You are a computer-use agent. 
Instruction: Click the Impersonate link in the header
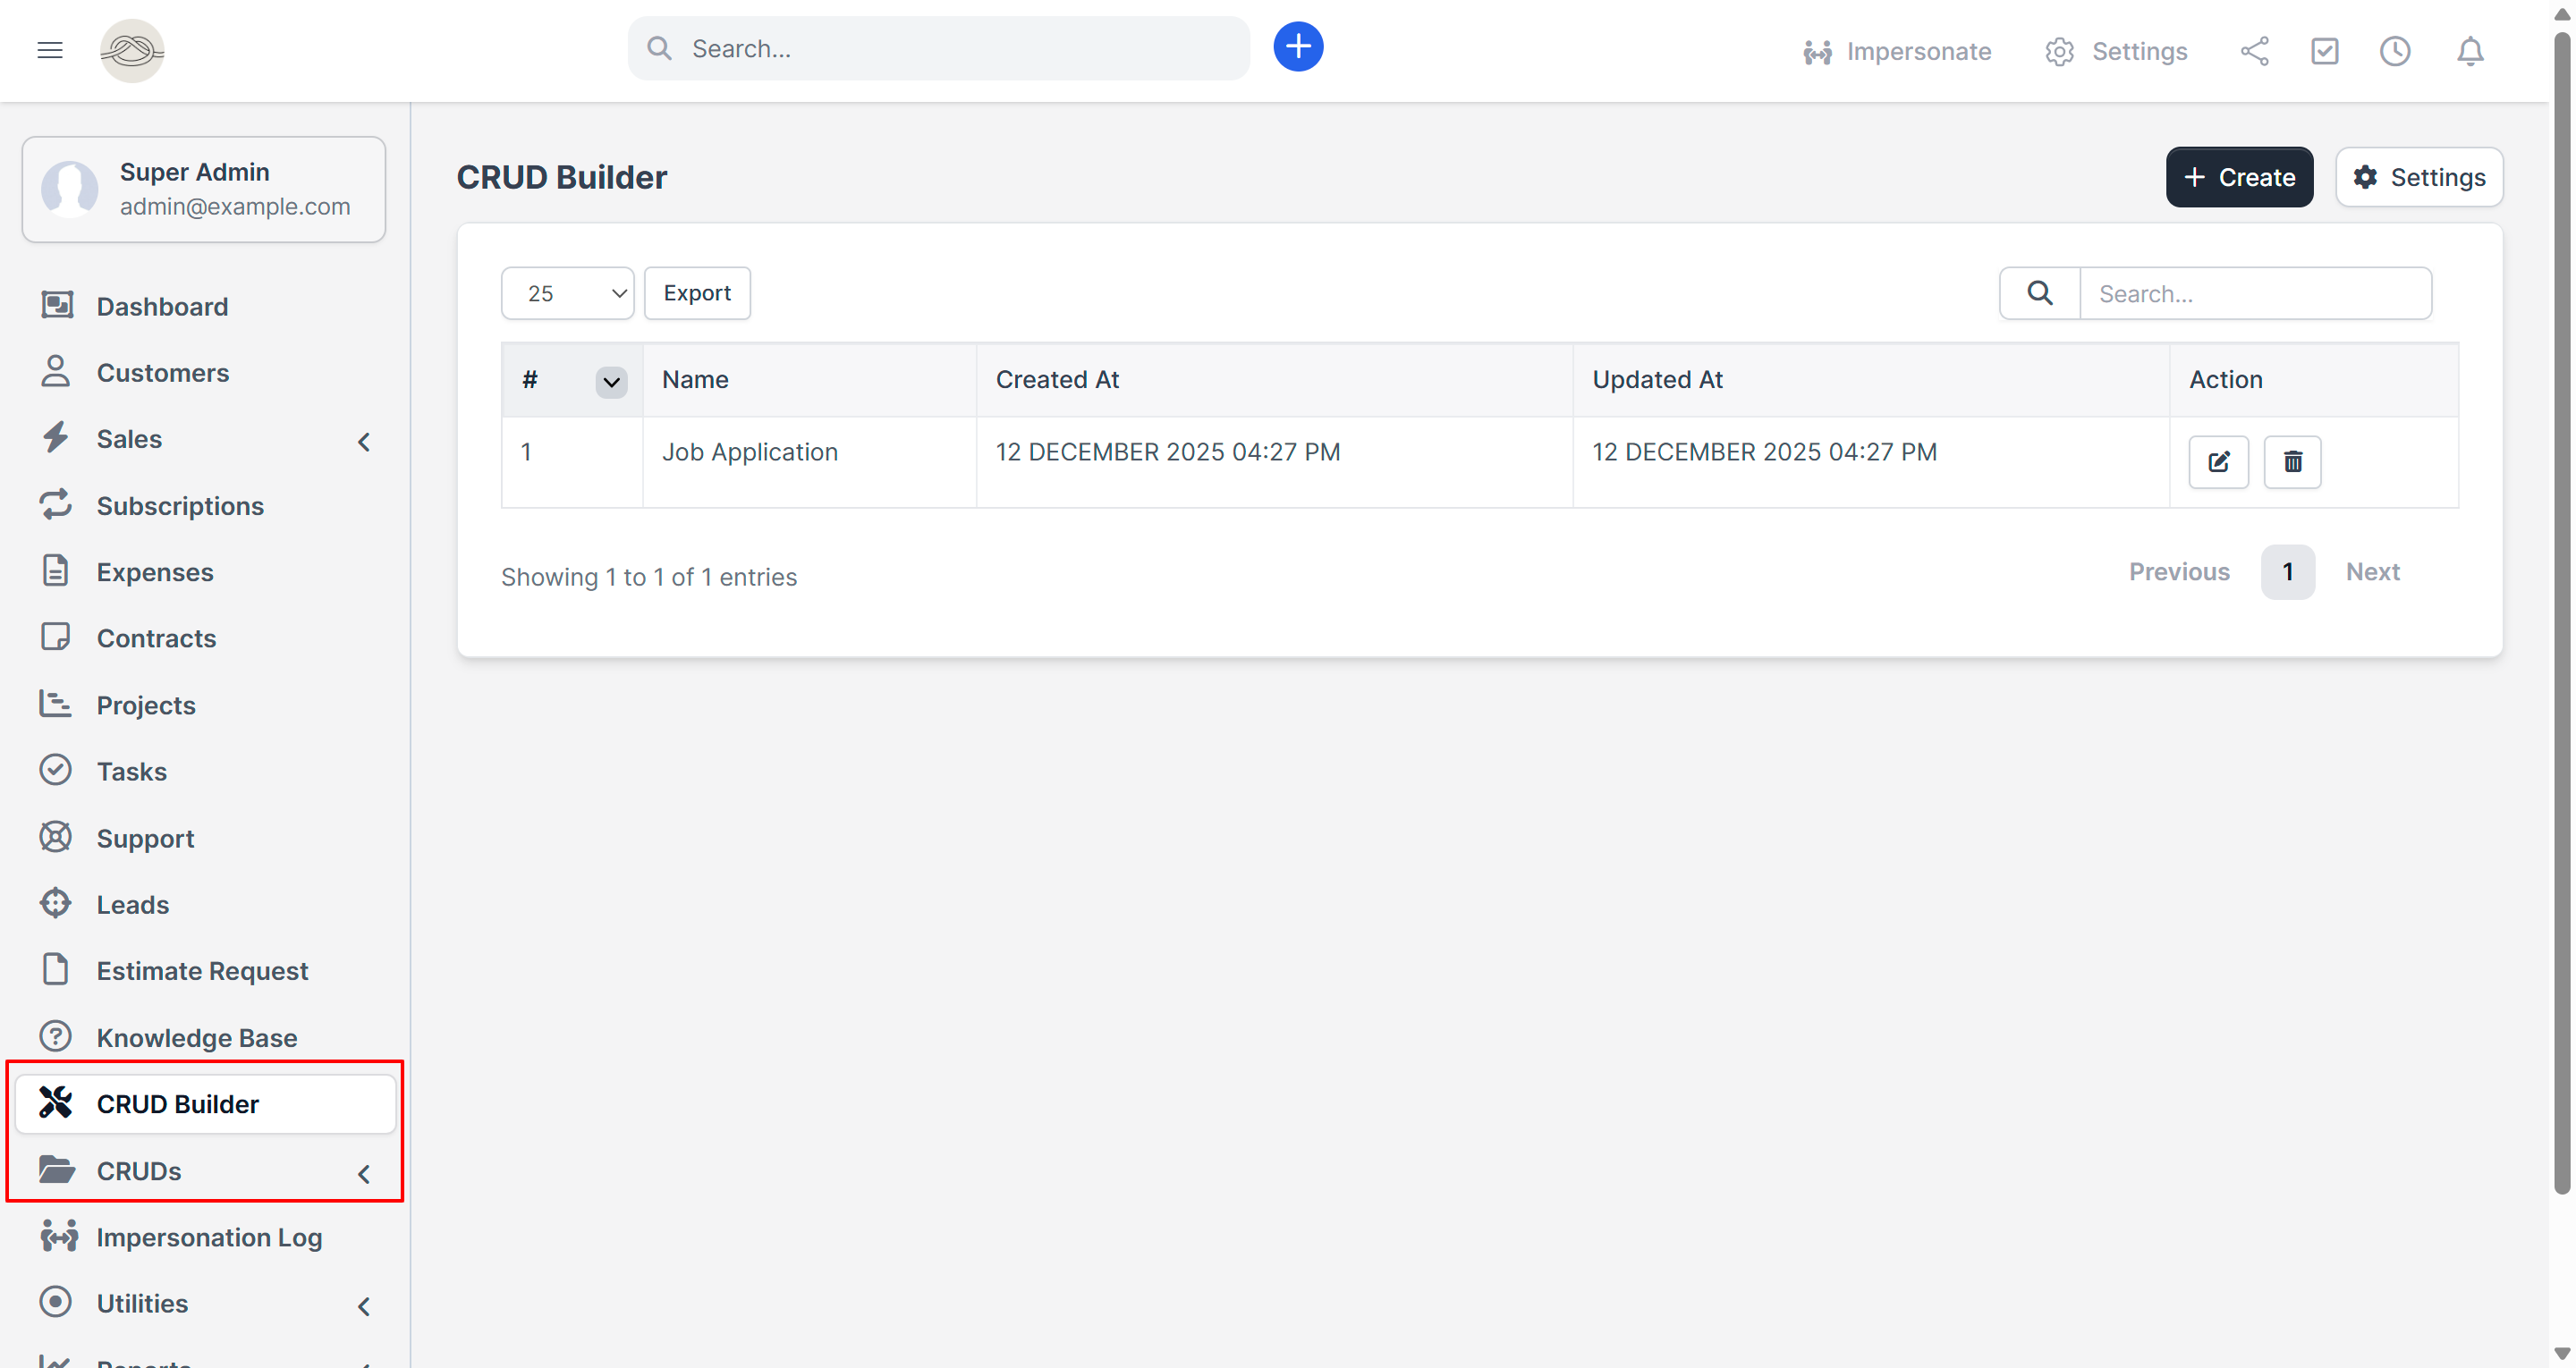tap(1896, 51)
